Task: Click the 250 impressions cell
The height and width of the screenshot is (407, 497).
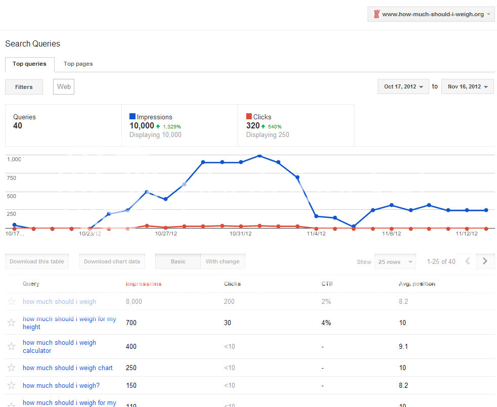Action: coord(131,368)
